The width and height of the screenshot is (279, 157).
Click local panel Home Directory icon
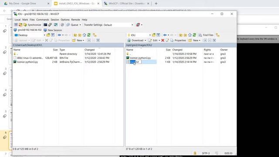point(84,35)
